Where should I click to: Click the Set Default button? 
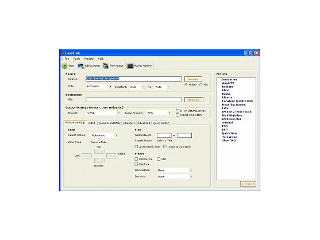[x=248, y=184]
